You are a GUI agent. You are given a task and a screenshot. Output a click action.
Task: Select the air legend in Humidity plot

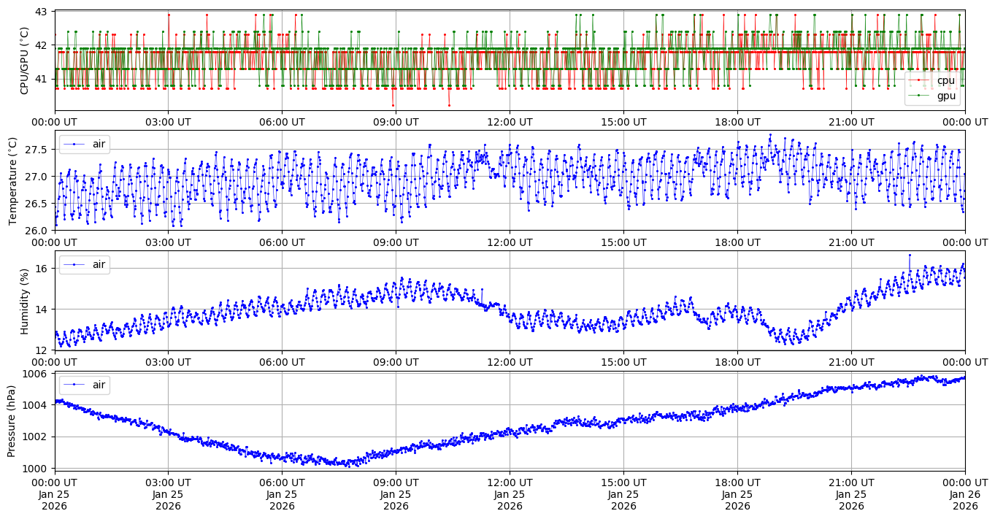coord(99,264)
